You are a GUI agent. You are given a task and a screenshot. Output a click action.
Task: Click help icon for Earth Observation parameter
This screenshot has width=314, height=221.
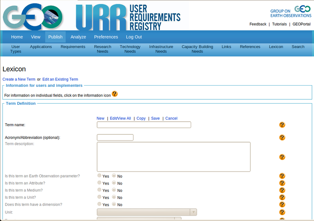point(282,176)
